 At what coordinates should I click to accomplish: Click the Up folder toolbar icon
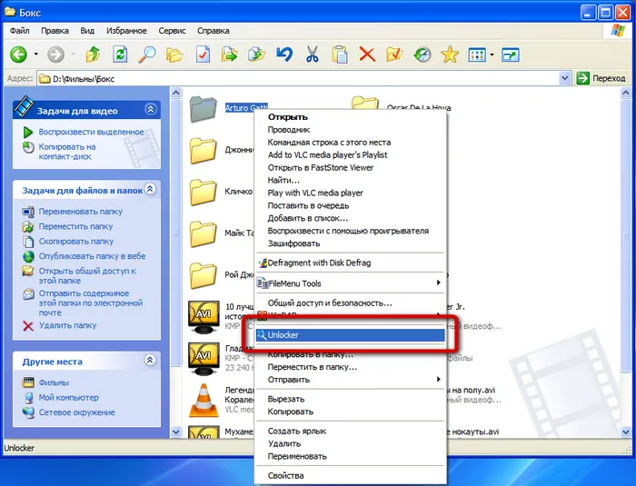[x=93, y=55]
